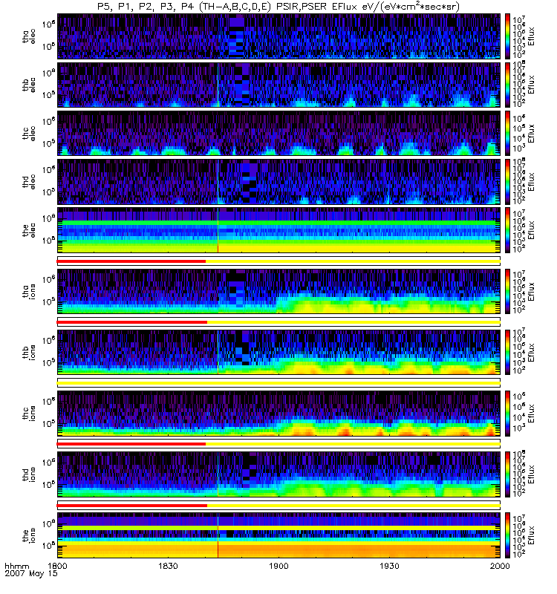
Task: Select the thd ions spectrogram panel
Action: tap(278, 474)
